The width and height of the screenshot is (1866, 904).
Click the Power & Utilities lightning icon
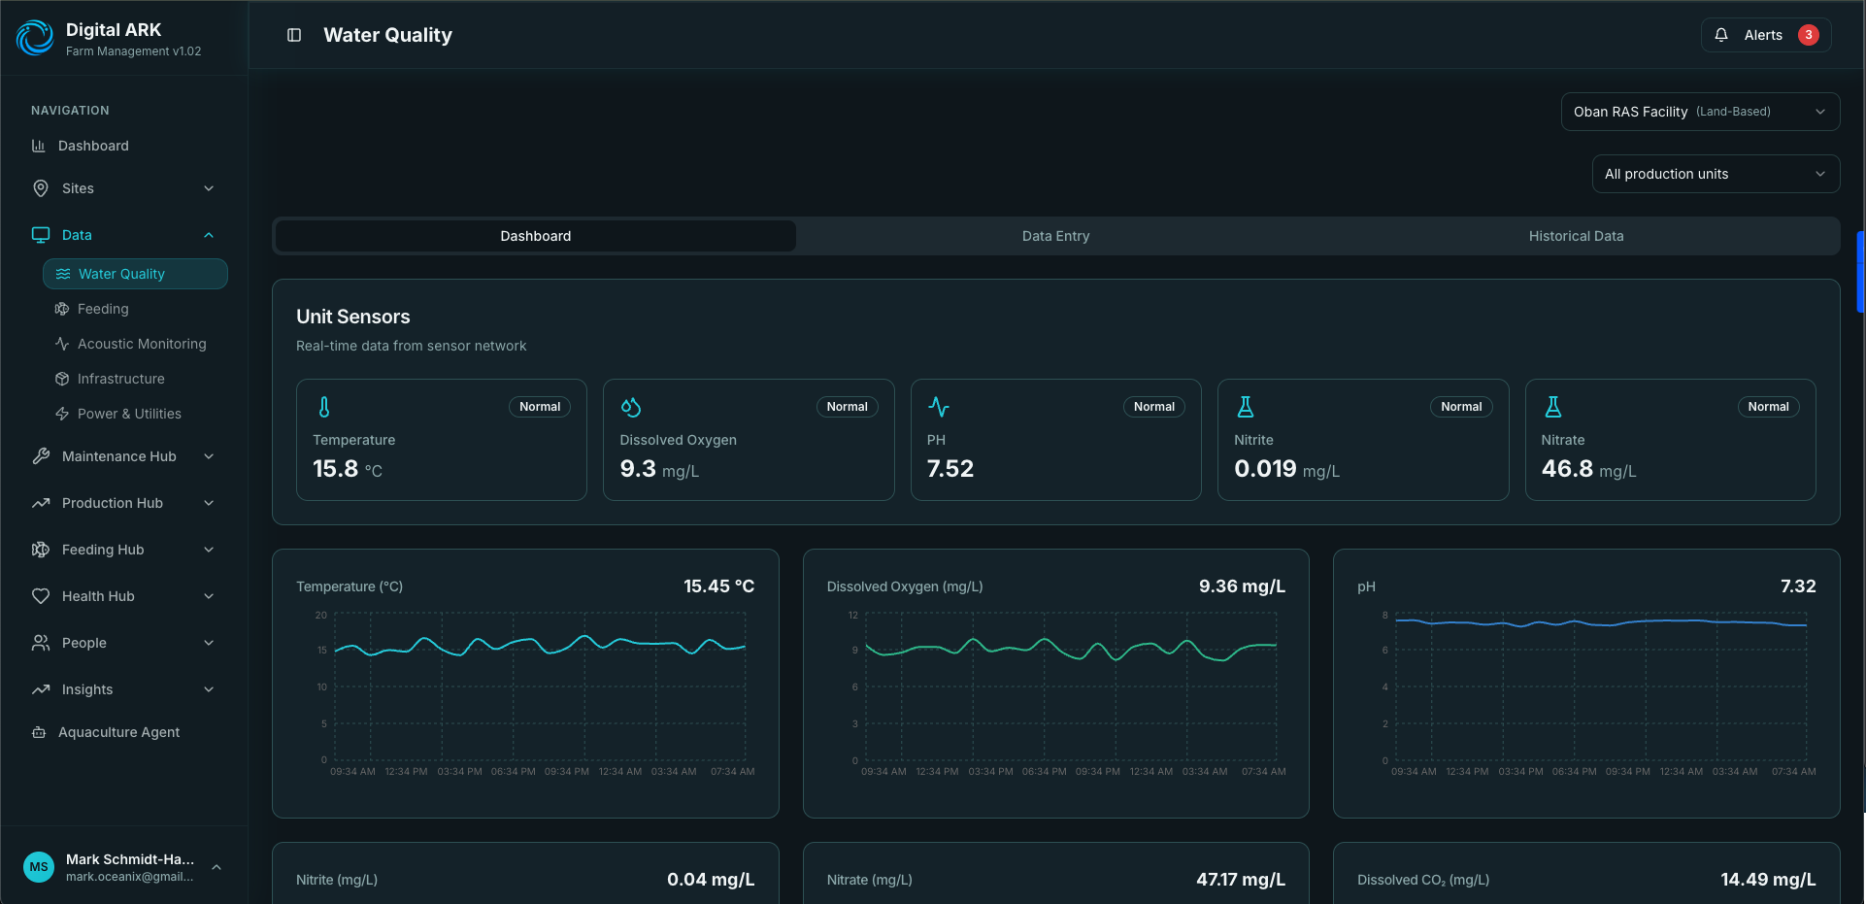62,414
